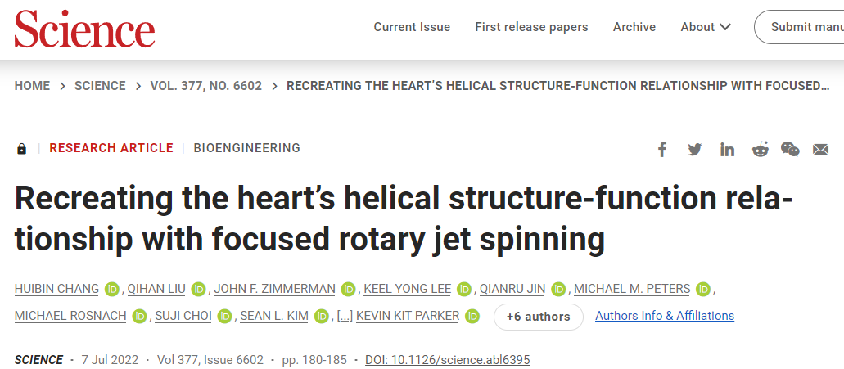Open Kevin Kit Parker's ORCID iD icon
844x369 pixels.
[x=472, y=317]
